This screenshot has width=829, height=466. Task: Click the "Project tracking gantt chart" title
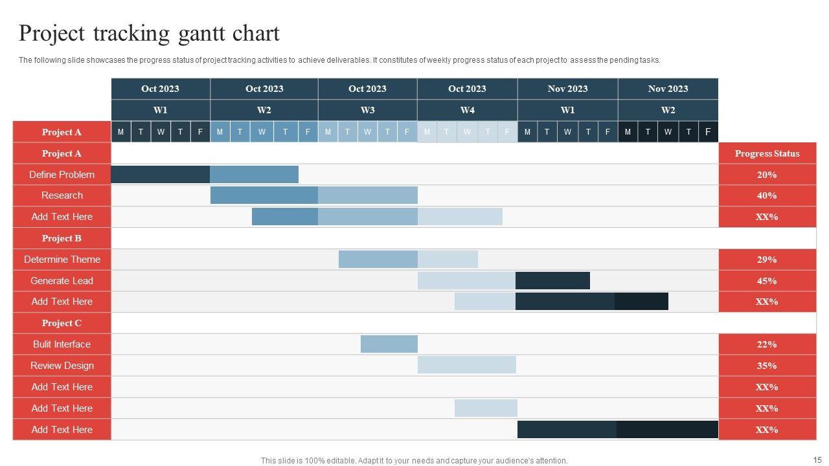tap(149, 33)
